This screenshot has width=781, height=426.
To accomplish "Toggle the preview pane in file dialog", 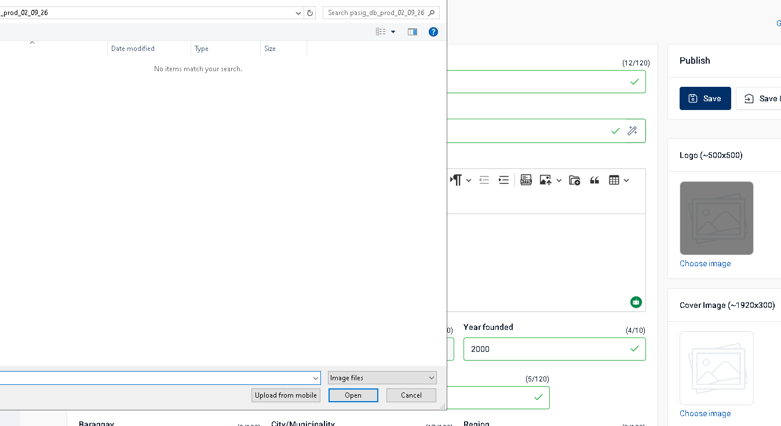I will click(413, 32).
